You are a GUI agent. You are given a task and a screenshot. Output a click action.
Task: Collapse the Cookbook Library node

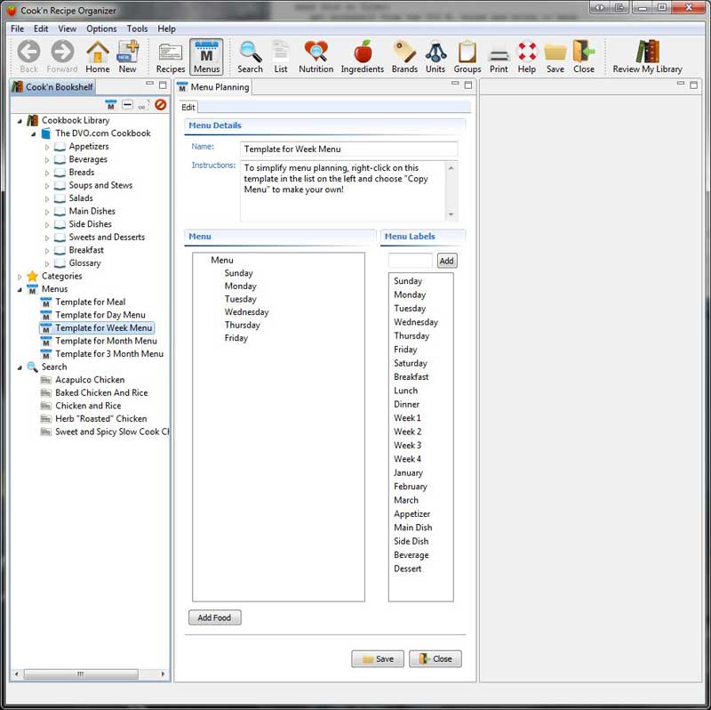coord(20,121)
